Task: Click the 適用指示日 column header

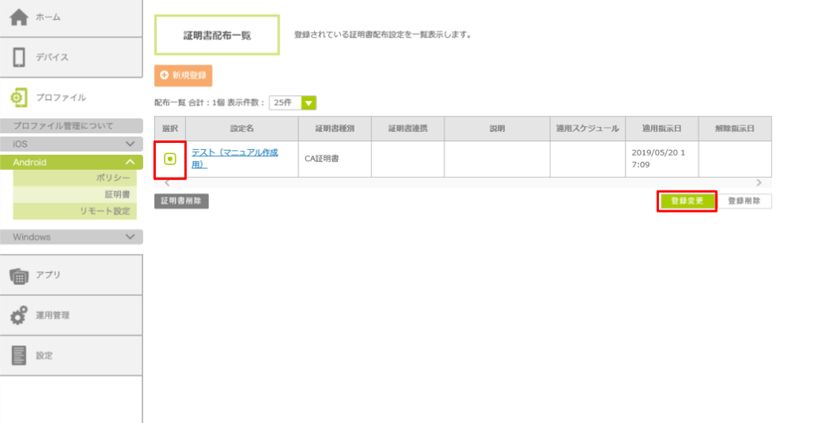Action: click(x=662, y=129)
